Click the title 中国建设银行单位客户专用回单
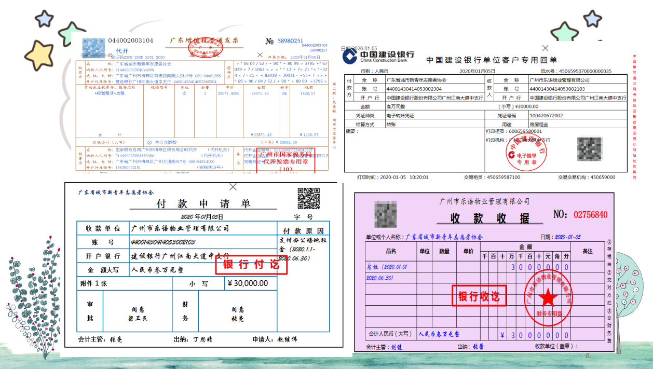653x369 pixels. (491, 60)
